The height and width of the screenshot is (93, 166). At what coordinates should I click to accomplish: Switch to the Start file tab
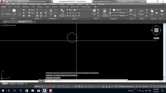[5, 22]
